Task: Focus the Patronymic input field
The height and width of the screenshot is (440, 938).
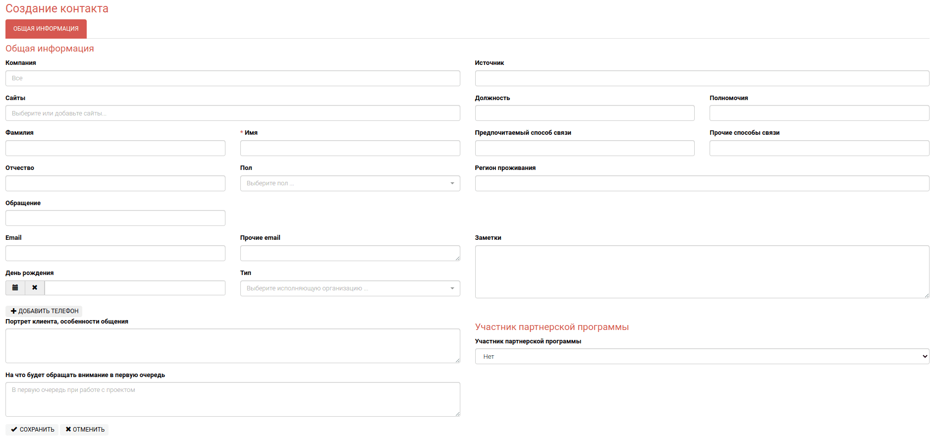Action: tap(115, 183)
